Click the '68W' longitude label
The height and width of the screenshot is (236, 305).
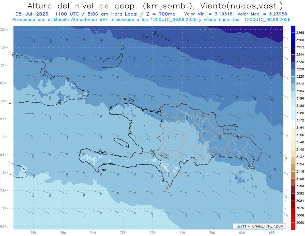point(272,233)
